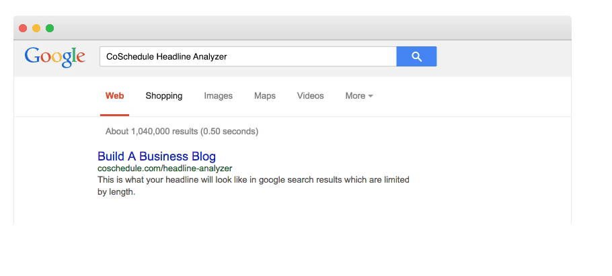This screenshot has height=276, width=612.
Task: Maximize the window with the green button
Action: [50, 28]
